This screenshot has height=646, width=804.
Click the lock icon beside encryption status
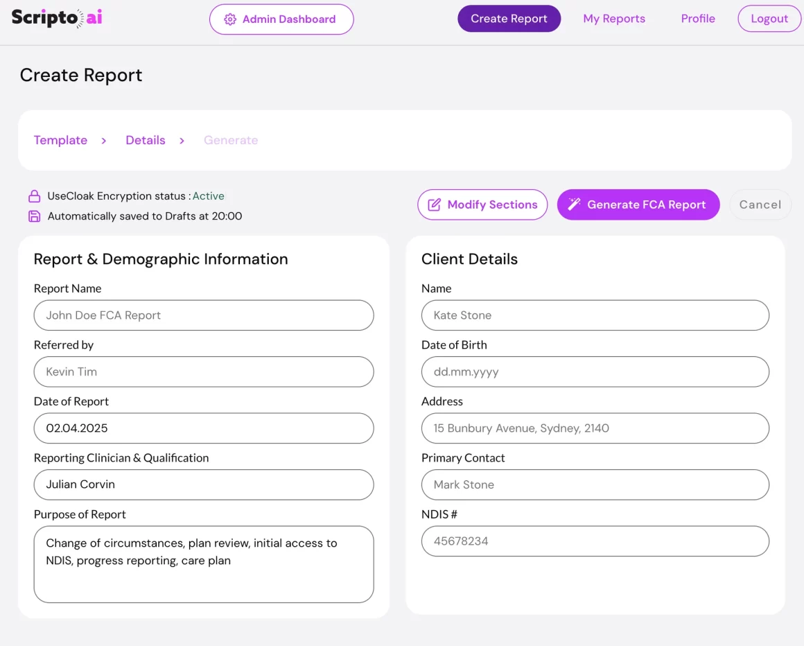[x=34, y=196]
